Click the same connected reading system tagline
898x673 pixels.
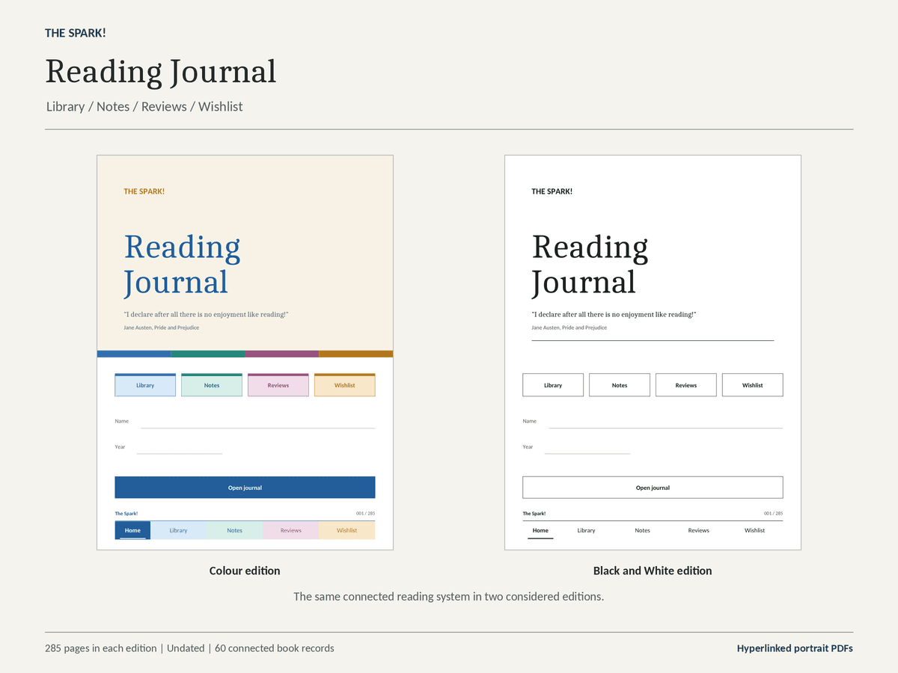coord(448,596)
